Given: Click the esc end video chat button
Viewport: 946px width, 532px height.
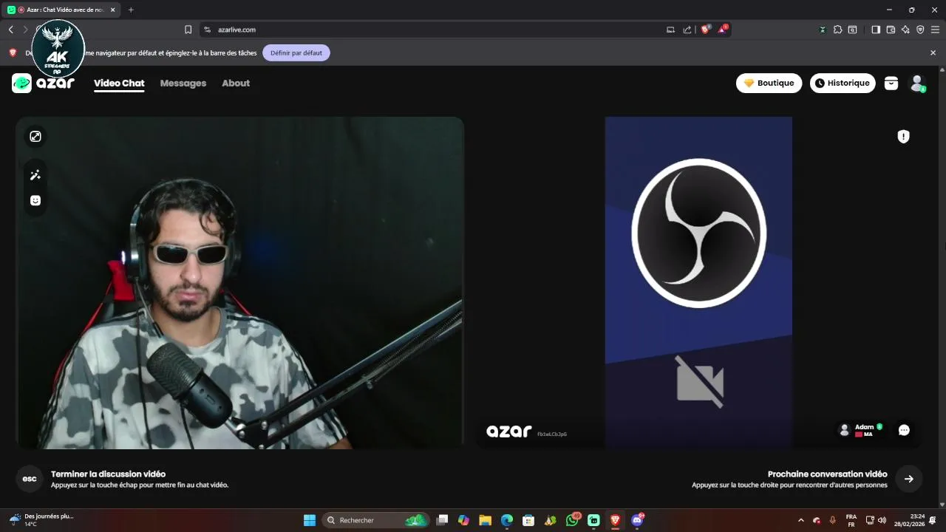Looking at the screenshot, I should [x=30, y=479].
